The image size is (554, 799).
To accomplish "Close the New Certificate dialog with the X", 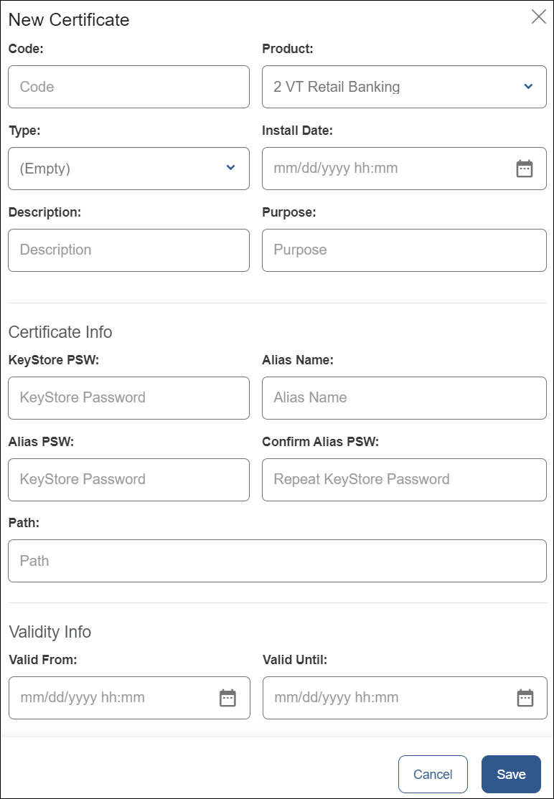I will [x=539, y=16].
